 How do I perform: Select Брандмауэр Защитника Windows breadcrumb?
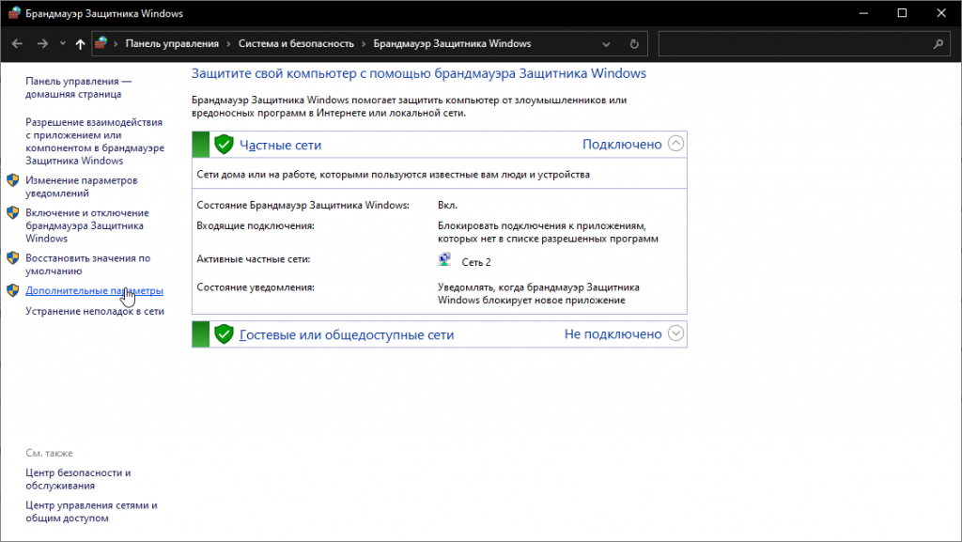coord(452,43)
